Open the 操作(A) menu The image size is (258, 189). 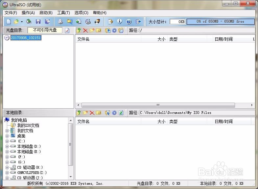[28, 13]
